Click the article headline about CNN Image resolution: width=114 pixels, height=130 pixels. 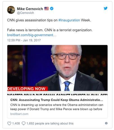coord(57,100)
